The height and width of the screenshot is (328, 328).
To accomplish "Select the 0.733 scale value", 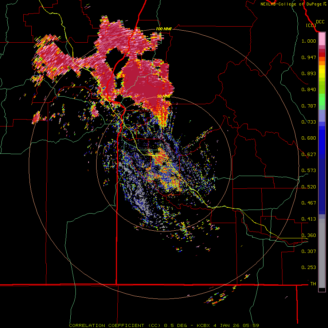I will pyautogui.click(x=309, y=122).
